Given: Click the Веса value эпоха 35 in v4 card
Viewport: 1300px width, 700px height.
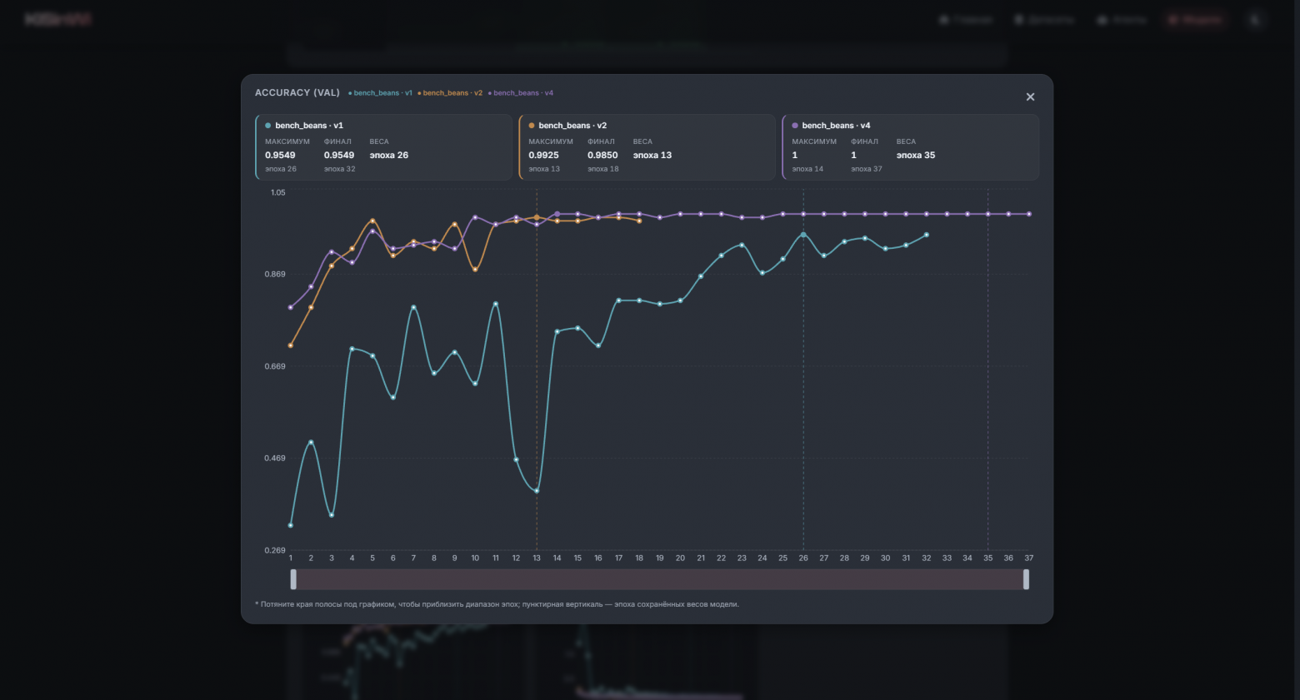Looking at the screenshot, I should 916,156.
